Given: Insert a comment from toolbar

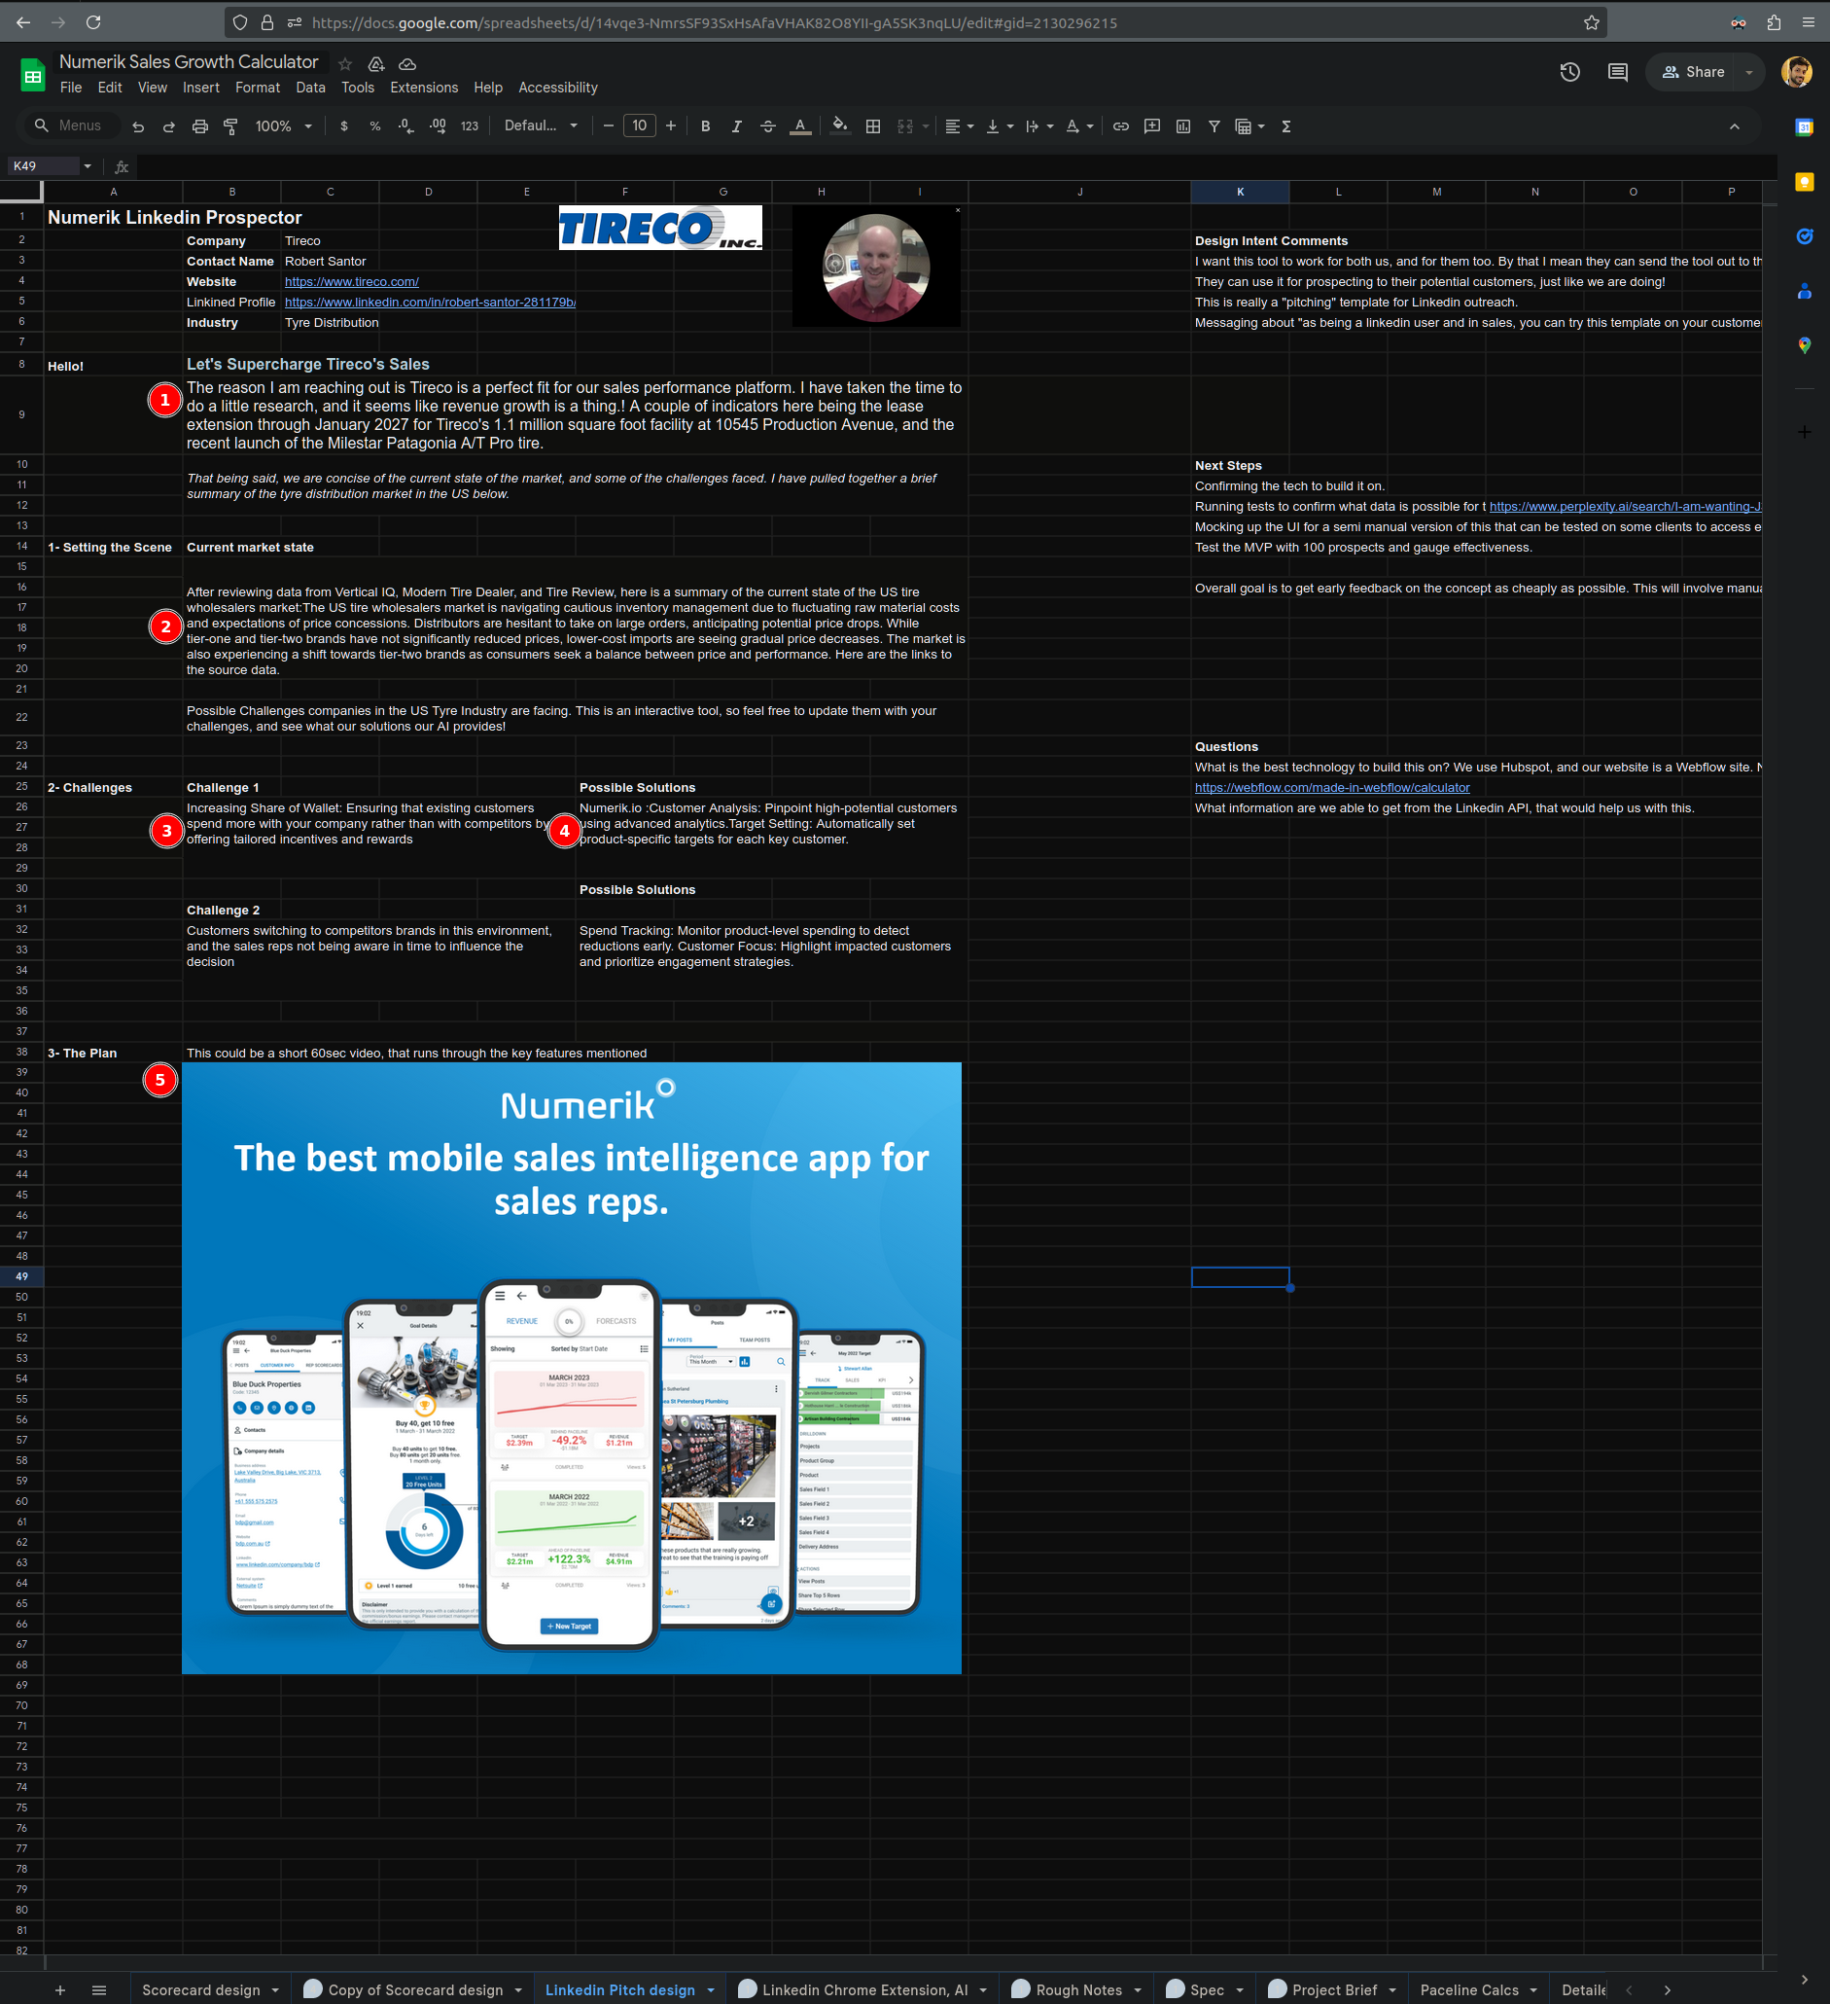Looking at the screenshot, I should (1152, 126).
